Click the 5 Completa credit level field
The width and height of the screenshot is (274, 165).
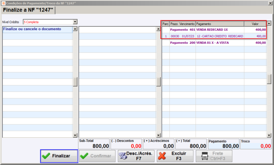[x=48, y=22]
